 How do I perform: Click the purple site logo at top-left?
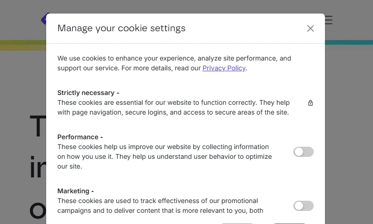(44, 19)
